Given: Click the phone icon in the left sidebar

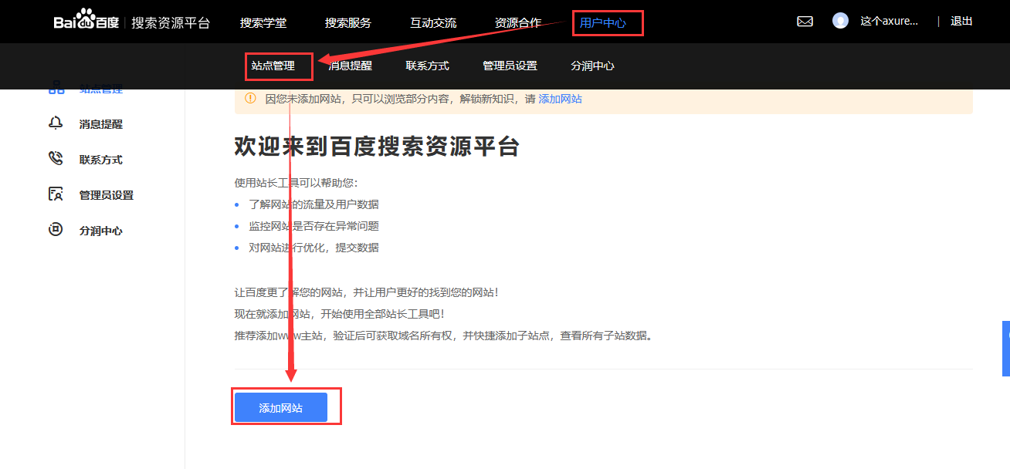Looking at the screenshot, I should [56, 159].
